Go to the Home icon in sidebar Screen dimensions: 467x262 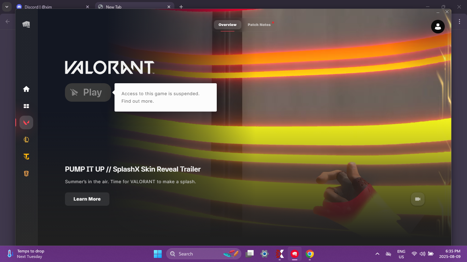click(26, 89)
